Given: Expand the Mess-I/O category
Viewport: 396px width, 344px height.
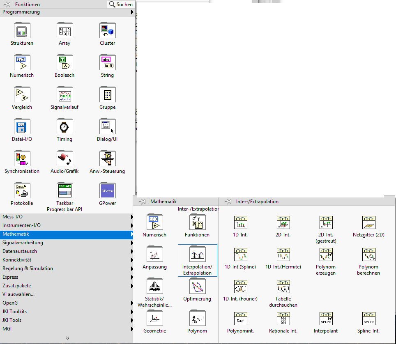Looking at the screenshot, I should [67, 217].
